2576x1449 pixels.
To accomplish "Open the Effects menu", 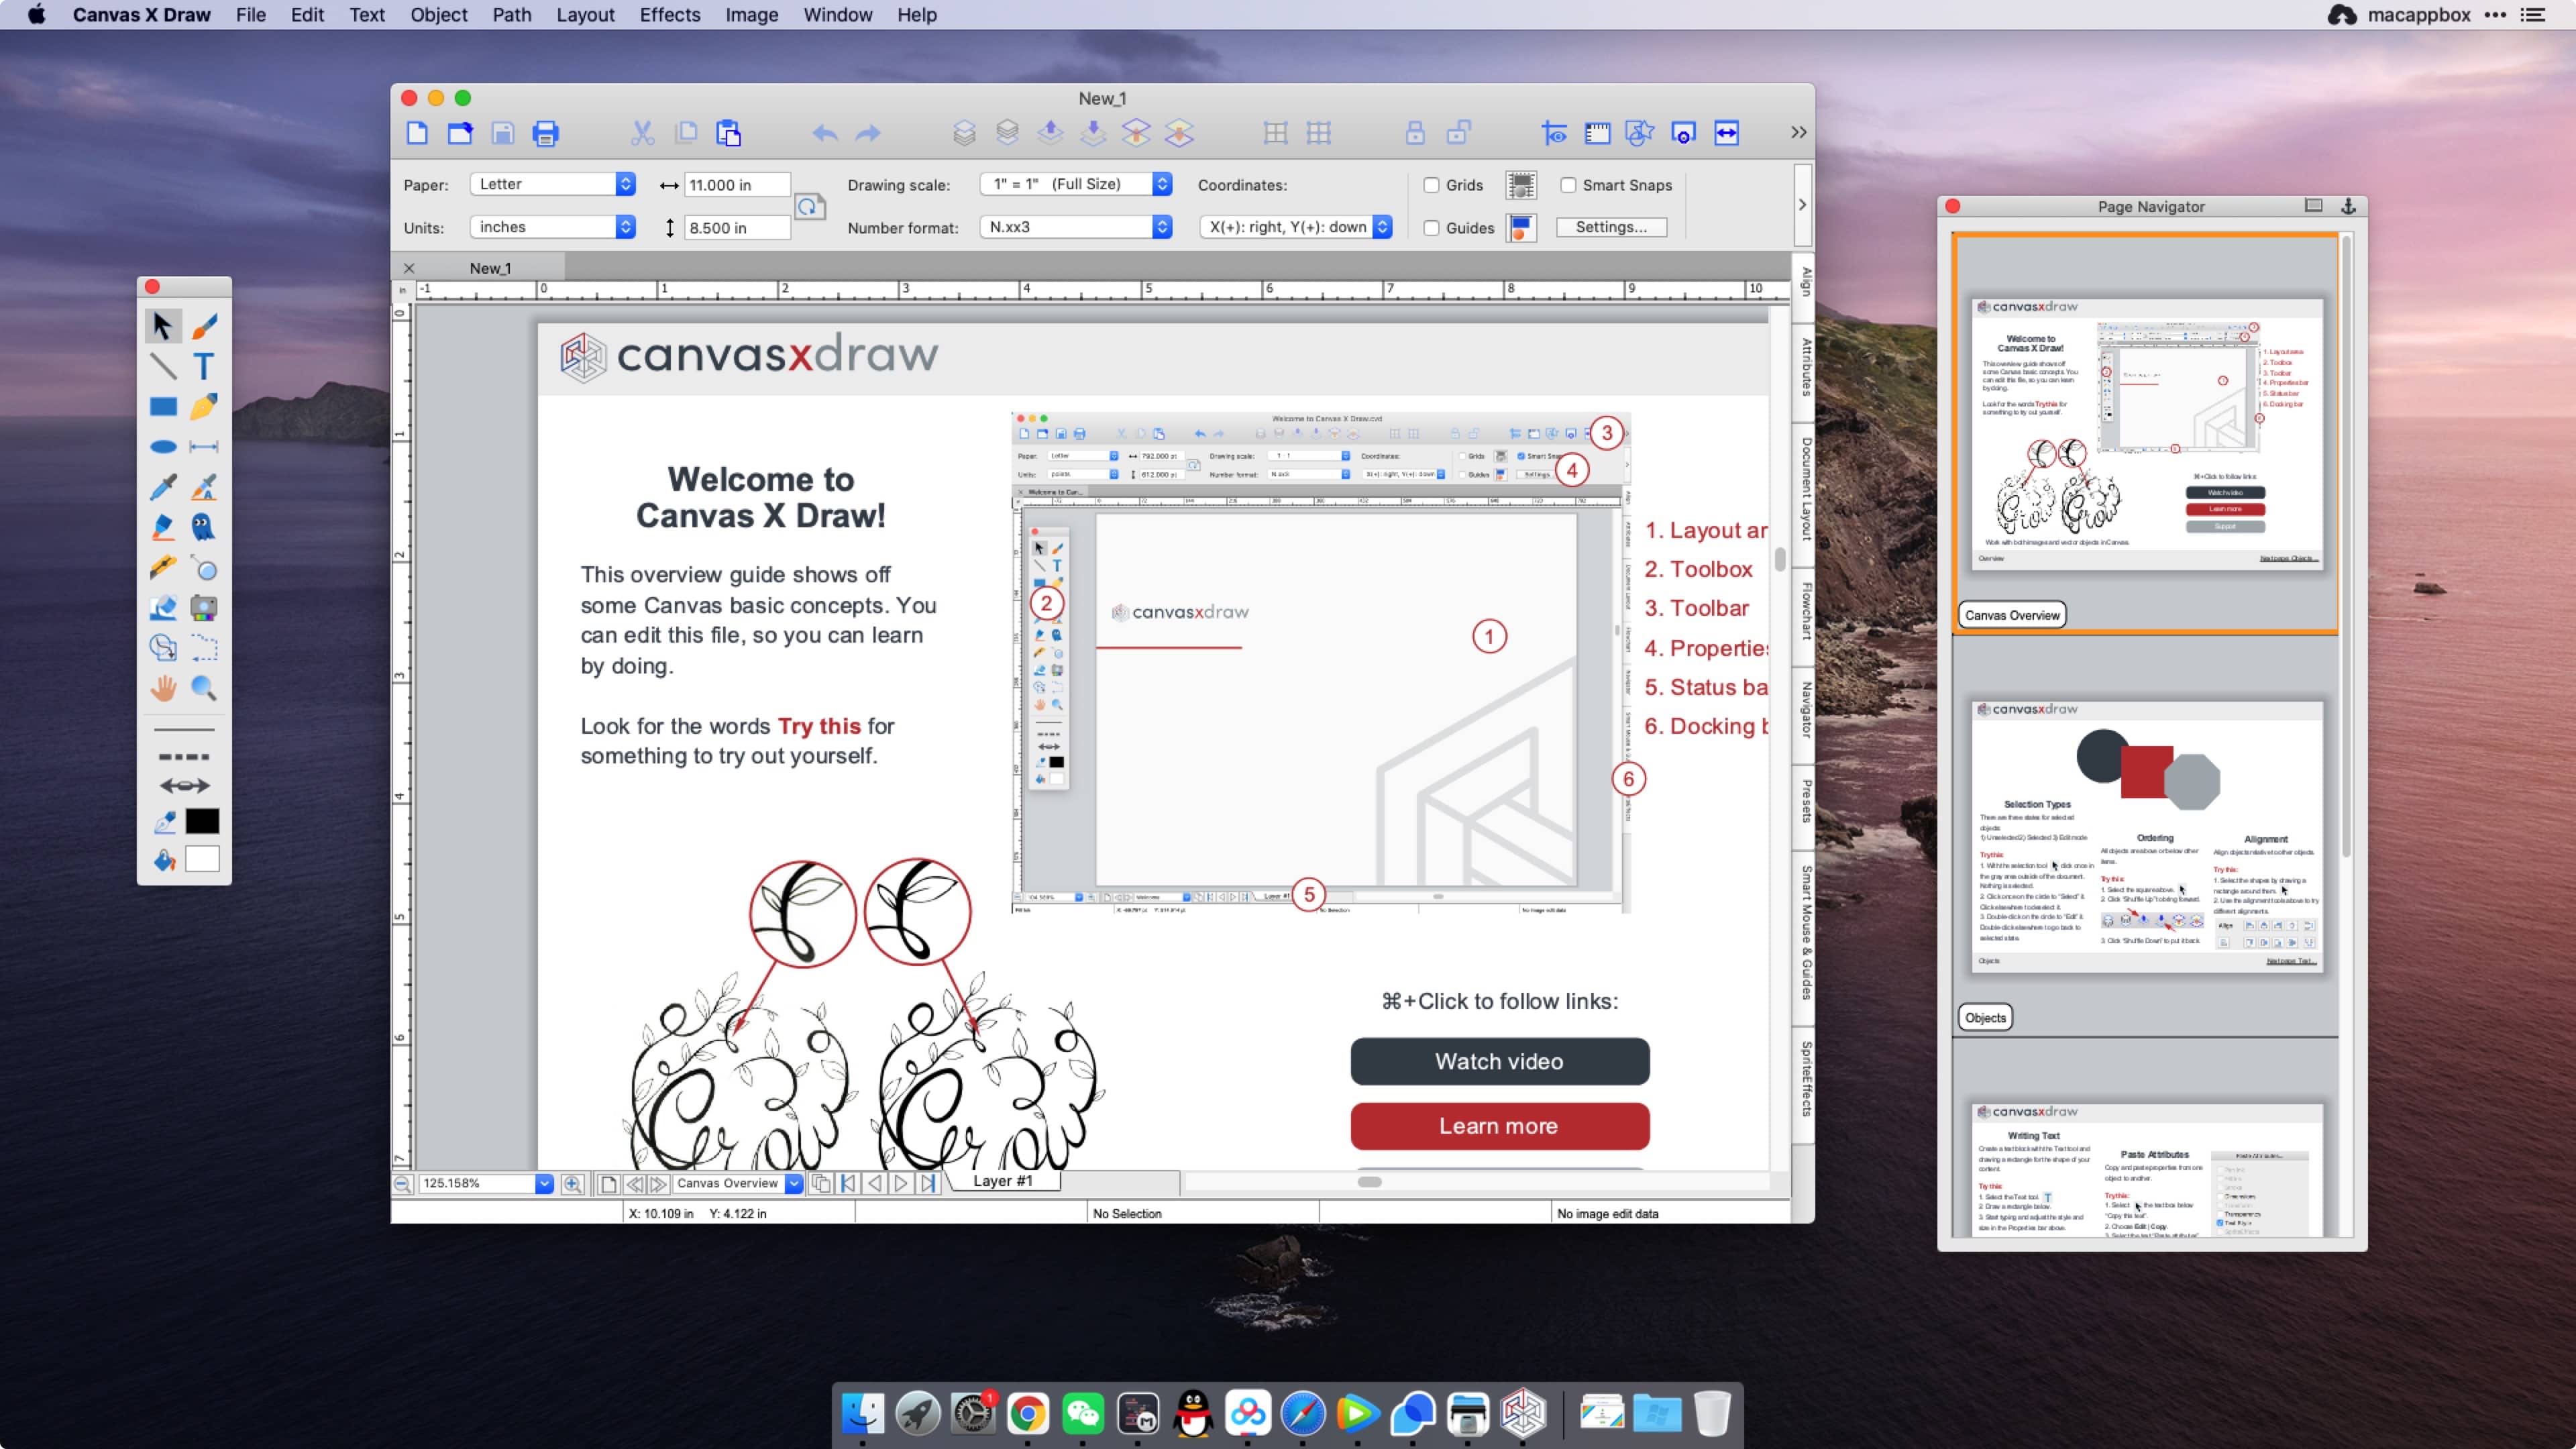I will (670, 15).
